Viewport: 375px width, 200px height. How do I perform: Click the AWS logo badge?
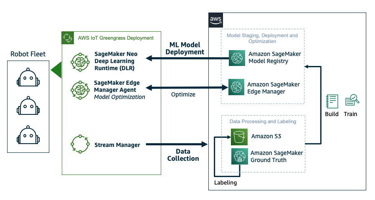(216, 20)
